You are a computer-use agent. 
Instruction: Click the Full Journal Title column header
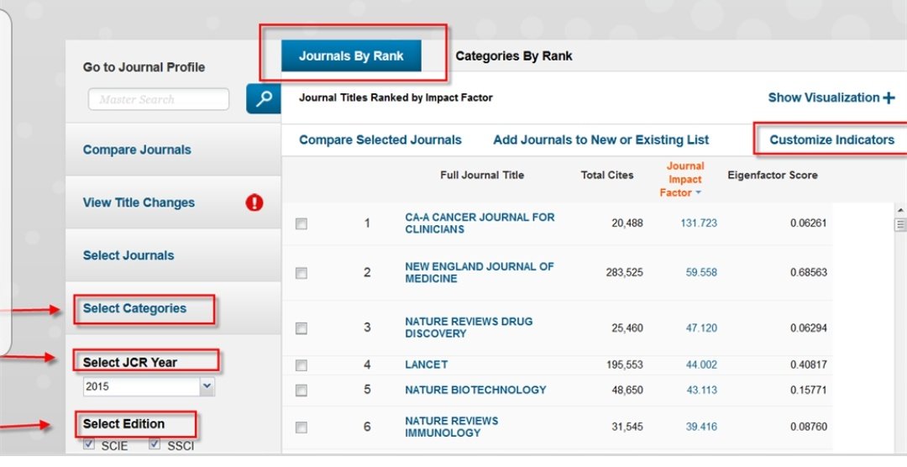482,176
